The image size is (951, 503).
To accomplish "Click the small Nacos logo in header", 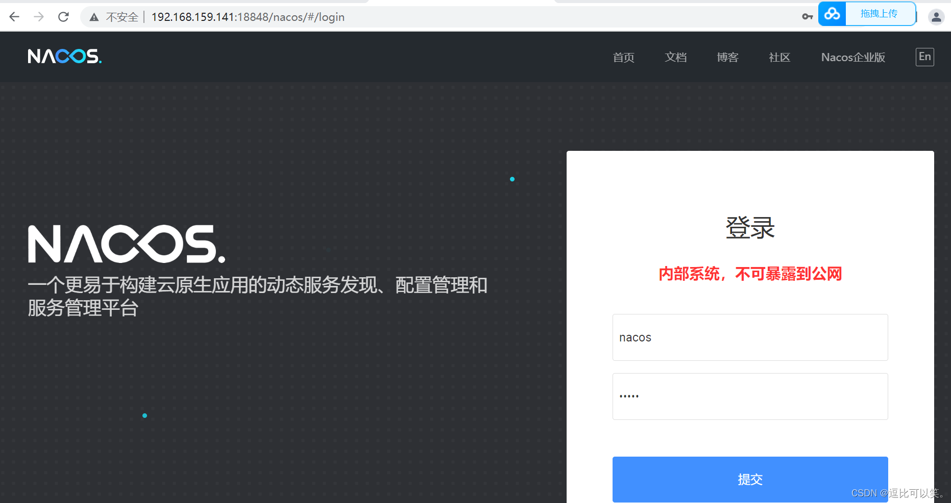I will [65, 56].
